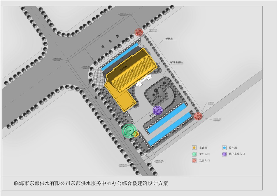
Task: Click the green main entrance marker on the map
Action: [x=128, y=131]
